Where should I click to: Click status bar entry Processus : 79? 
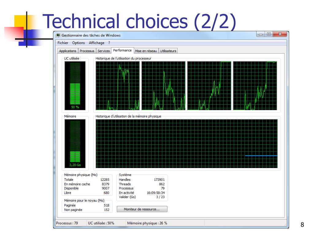click(67, 223)
